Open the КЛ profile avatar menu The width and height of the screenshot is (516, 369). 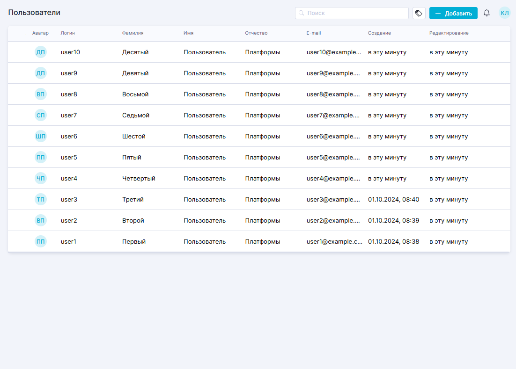click(x=504, y=13)
